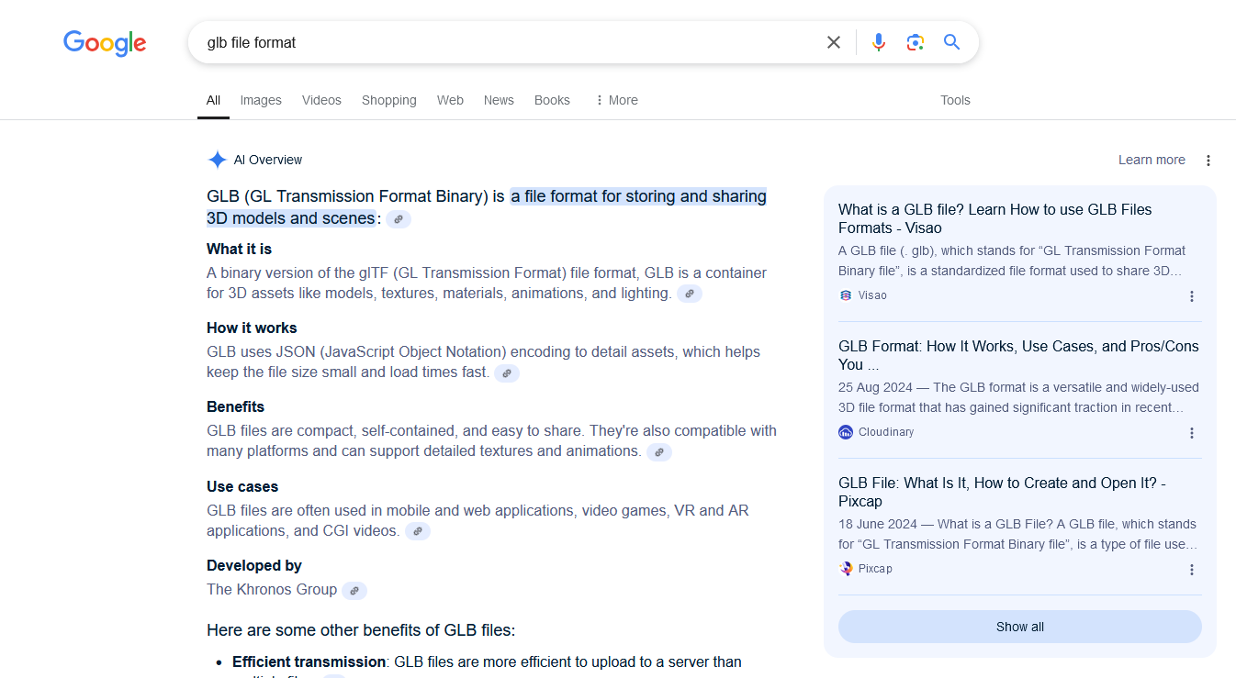Click the Pixcap source name label
Viewport: 1236px width, 678px height.
click(875, 569)
